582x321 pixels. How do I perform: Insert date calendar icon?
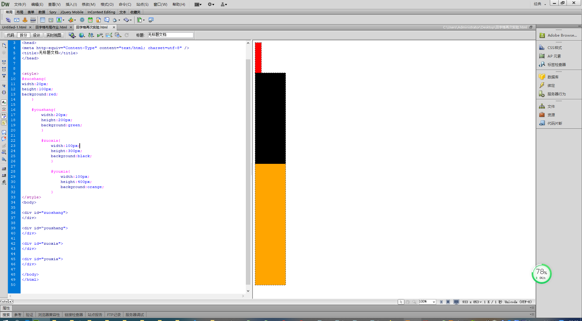point(90,20)
